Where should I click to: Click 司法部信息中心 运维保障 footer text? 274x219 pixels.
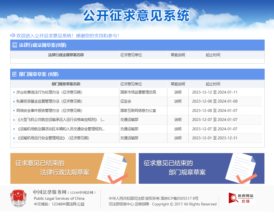point(129,204)
